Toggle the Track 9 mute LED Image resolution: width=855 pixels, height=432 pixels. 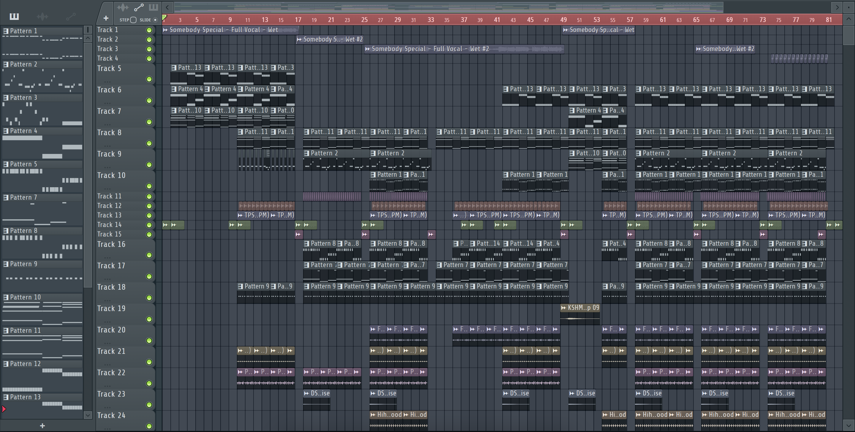click(149, 165)
